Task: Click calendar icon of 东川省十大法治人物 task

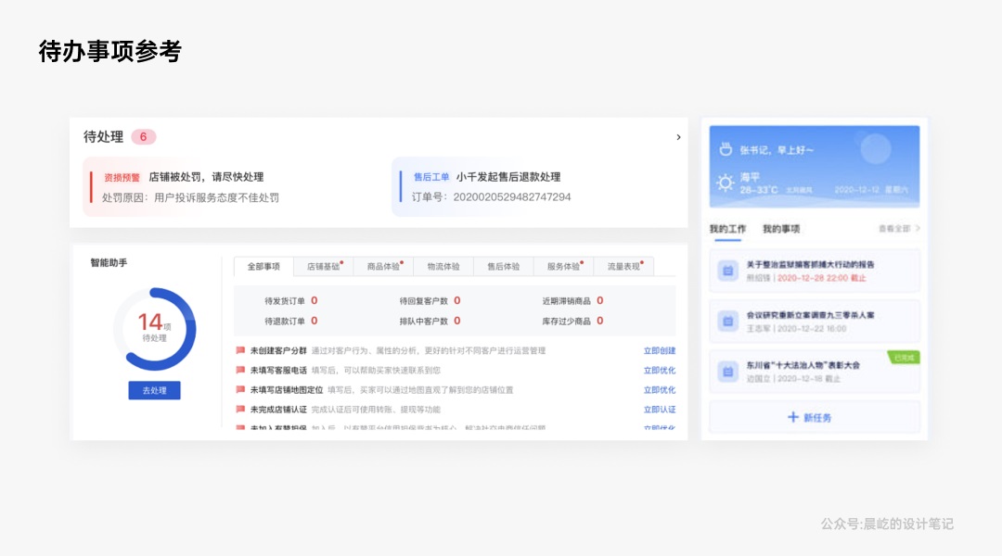Action: point(728,372)
